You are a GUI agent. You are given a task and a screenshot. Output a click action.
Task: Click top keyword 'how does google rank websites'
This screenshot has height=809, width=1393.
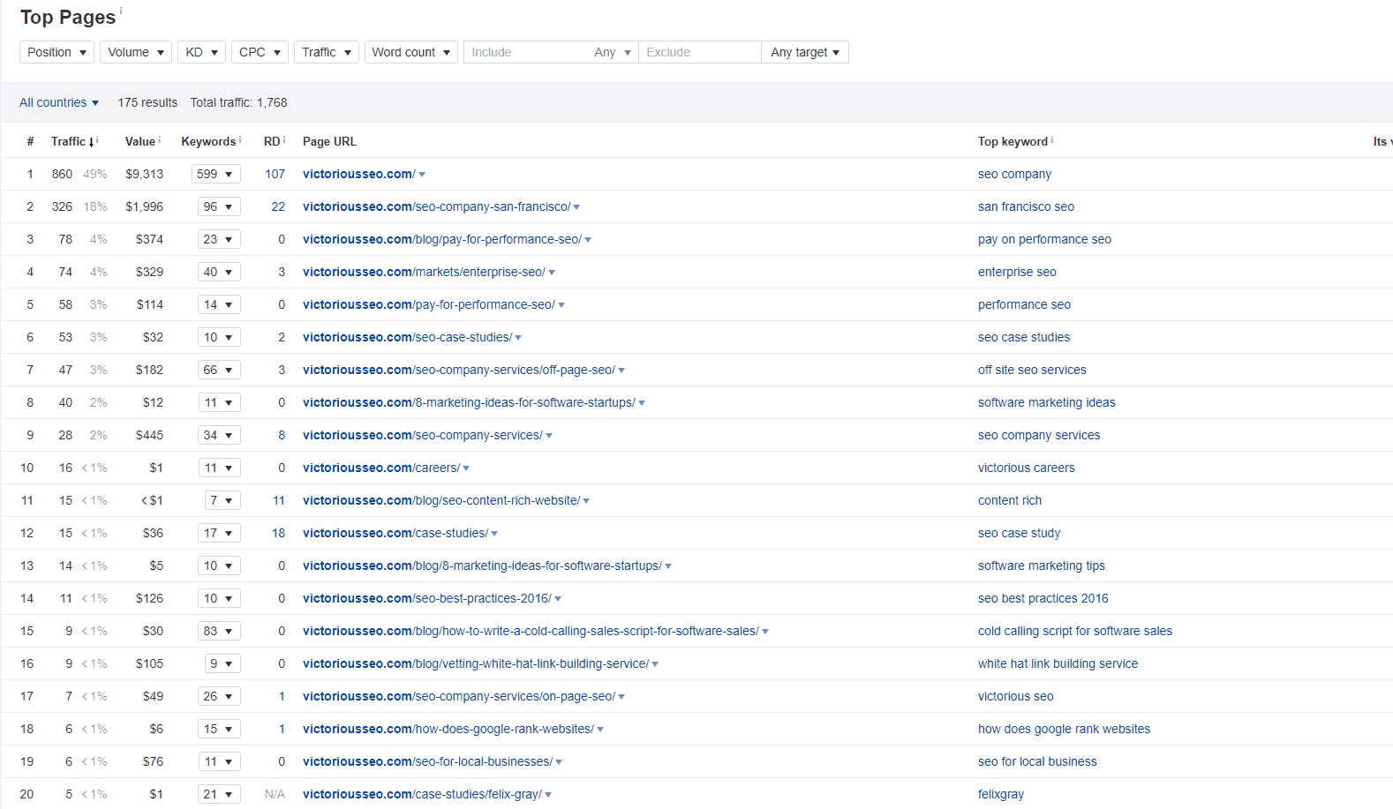[1064, 729]
